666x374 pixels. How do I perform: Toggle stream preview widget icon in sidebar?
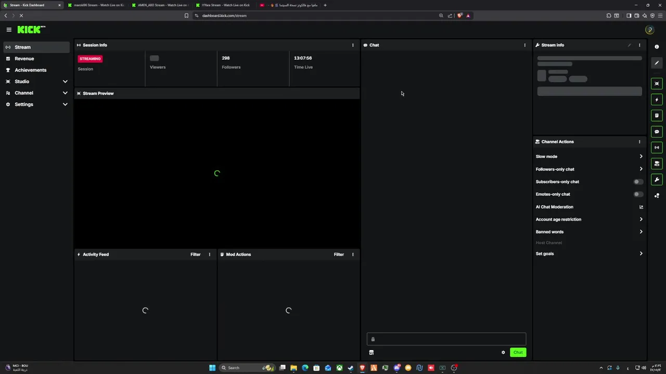657,84
